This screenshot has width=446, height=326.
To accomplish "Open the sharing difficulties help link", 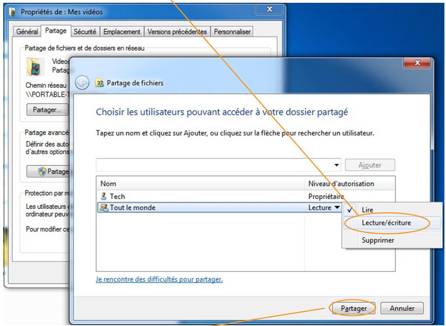I will click(x=159, y=279).
